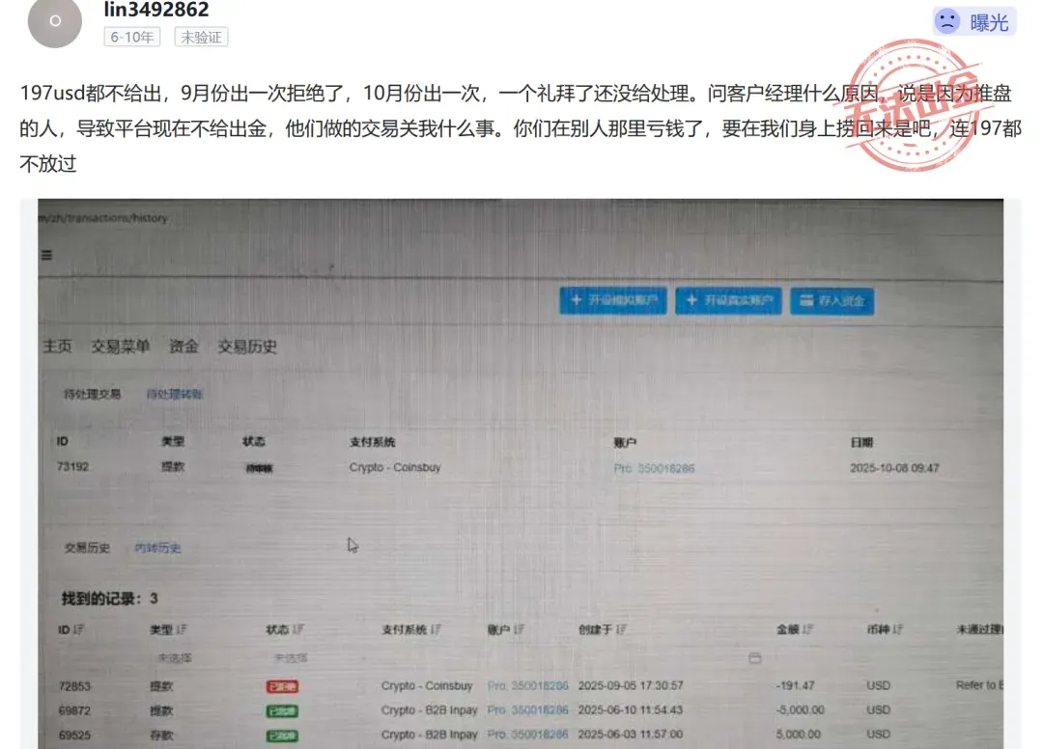Click Crypto - B2B Inpay in row 69872
Screen dimensions: 1043x749
(x=429, y=710)
